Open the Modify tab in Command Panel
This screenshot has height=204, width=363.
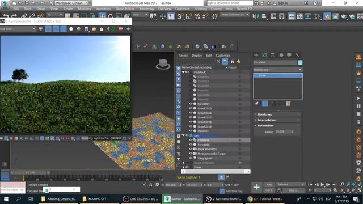[264, 55]
